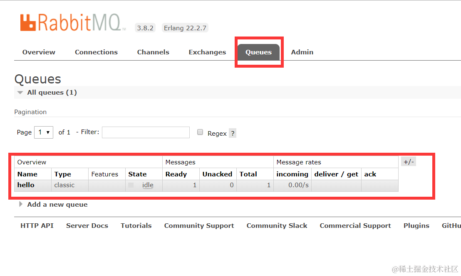
Task: Enable the Regex checkbox
Action: point(200,132)
